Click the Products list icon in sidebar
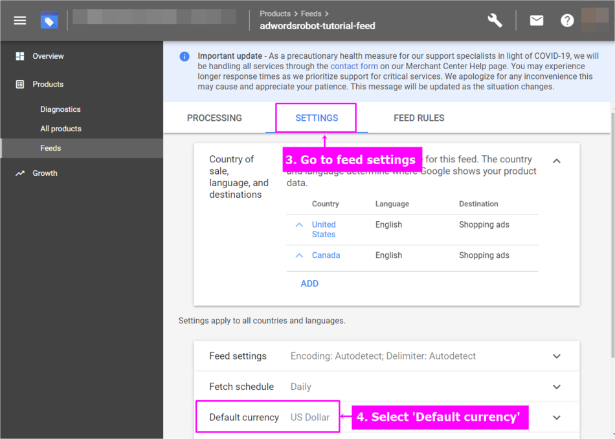This screenshot has width=615, height=439. pos(20,84)
